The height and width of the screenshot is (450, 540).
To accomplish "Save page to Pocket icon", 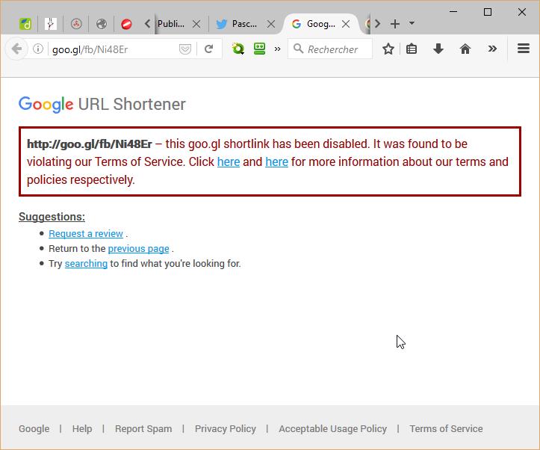I will (185, 49).
